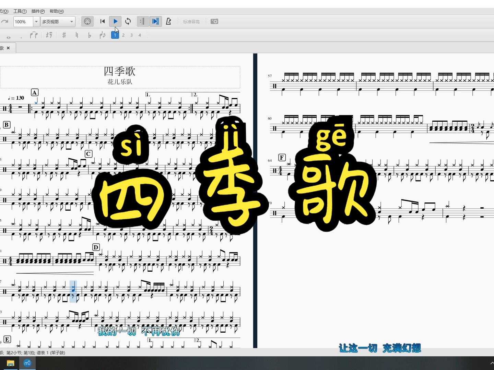Expand the zoom percentage dropdown arrow
Image resolution: width=494 pixels, height=370 pixels.
[x=36, y=22]
